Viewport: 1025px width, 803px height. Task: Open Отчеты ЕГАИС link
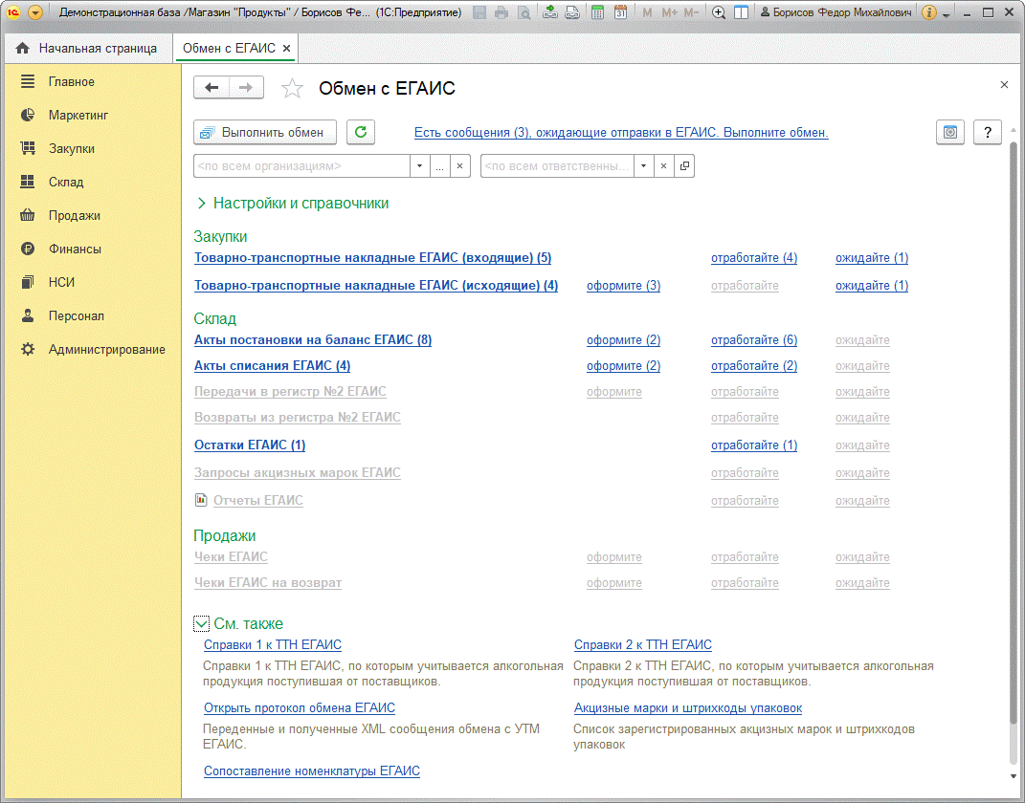coord(257,500)
